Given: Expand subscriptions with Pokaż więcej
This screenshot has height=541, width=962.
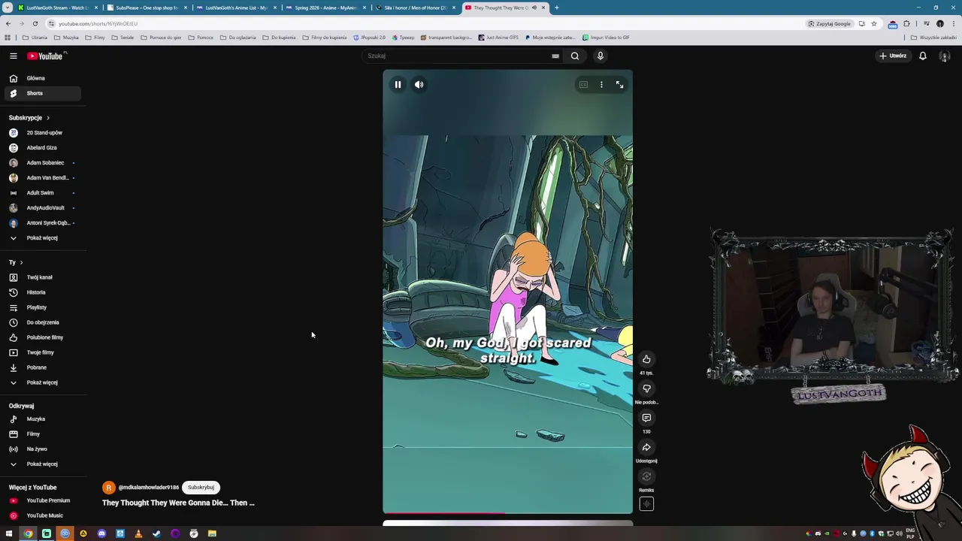Looking at the screenshot, I should [x=41, y=238].
